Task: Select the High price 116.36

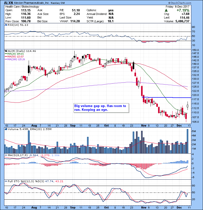Action: pyautogui.click(x=26, y=14)
